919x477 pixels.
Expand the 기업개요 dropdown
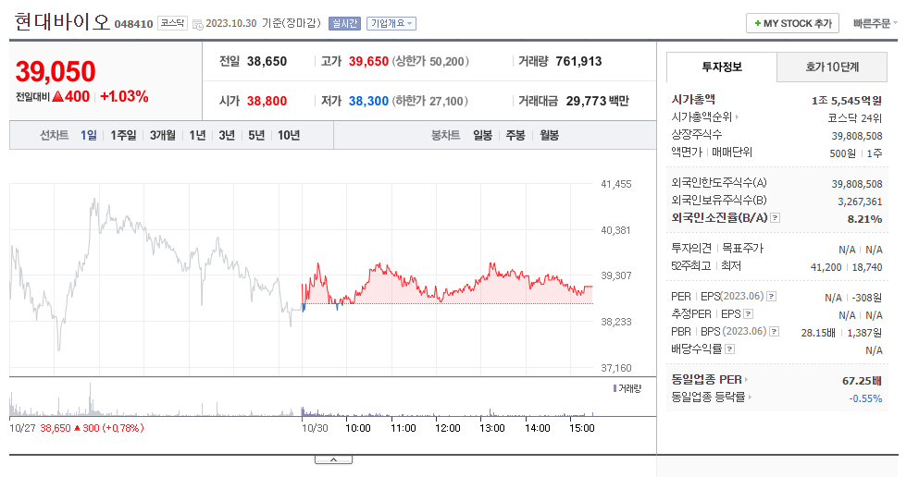coord(391,23)
